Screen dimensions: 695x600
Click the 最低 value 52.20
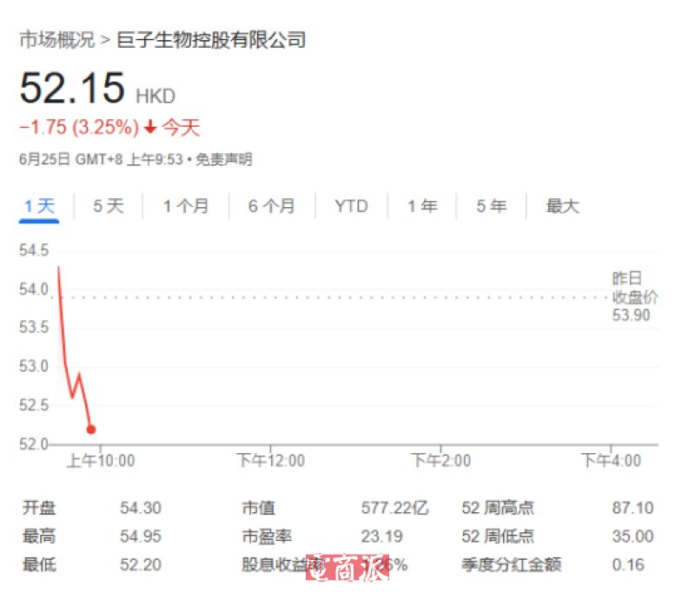(141, 564)
